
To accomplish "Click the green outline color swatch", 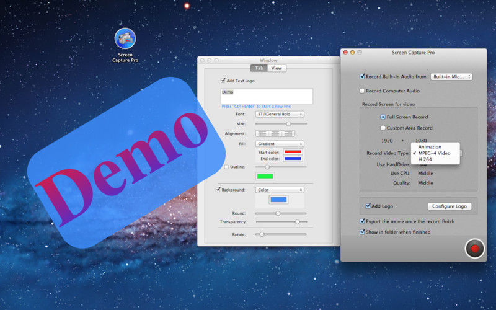I will pos(265,176).
